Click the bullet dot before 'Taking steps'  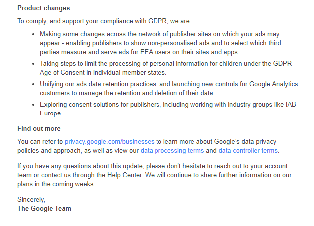click(33, 64)
